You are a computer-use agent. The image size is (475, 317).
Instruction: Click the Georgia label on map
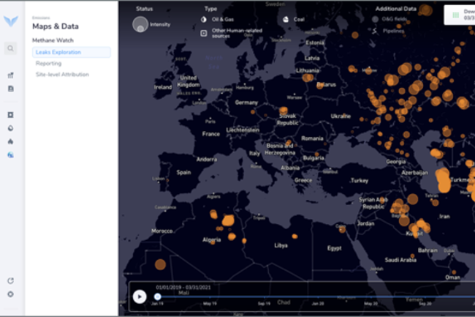coord(395,162)
